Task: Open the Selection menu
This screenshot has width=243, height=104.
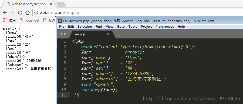Action: (x=85, y=27)
